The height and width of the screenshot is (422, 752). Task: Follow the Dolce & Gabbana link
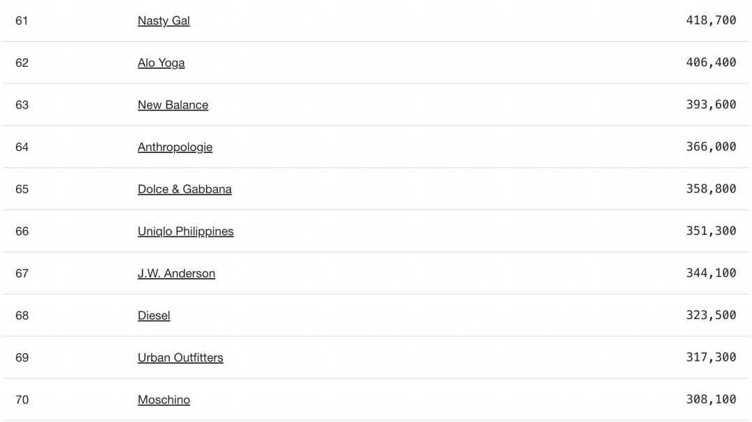(x=185, y=189)
